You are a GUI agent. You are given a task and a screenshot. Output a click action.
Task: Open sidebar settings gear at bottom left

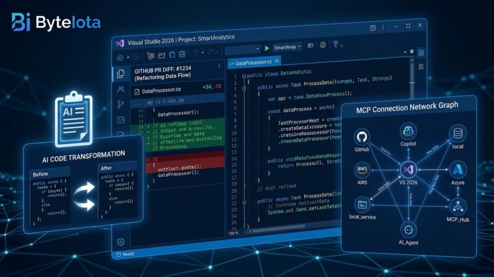[120, 242]
